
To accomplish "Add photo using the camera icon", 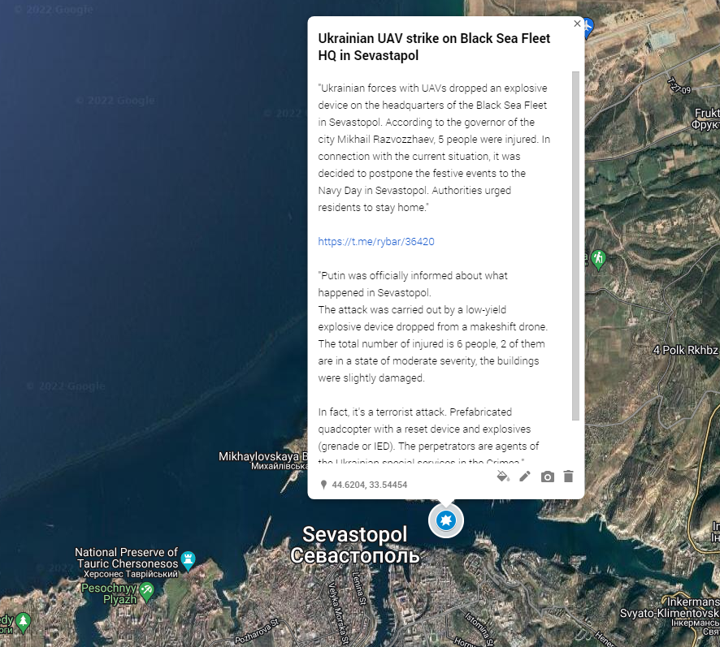I will coord(548,477).
